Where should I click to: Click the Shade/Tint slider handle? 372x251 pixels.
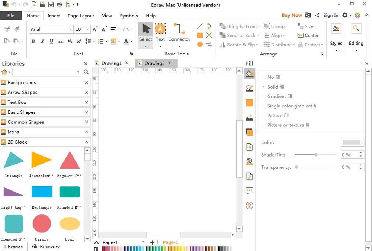point(316,155)
